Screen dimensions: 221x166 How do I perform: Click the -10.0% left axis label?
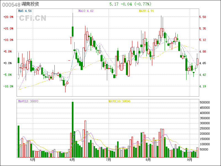click(8, 86)
